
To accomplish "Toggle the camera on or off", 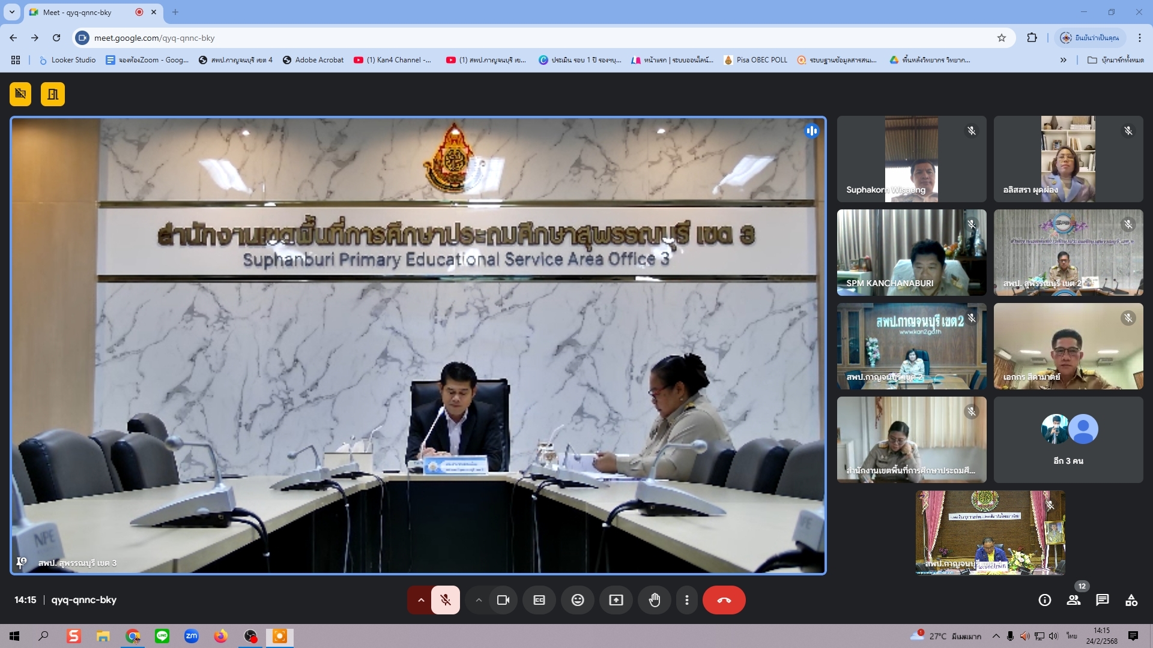I will pyautogui.click(x=503, y=600).
